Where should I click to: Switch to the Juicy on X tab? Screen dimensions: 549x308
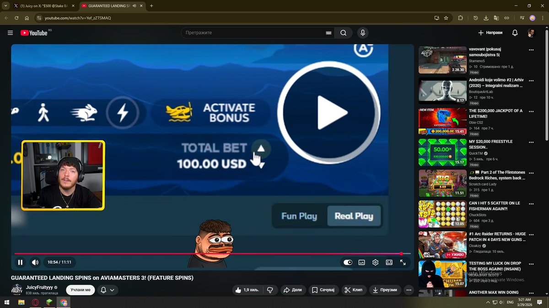[x=44, y=6]
